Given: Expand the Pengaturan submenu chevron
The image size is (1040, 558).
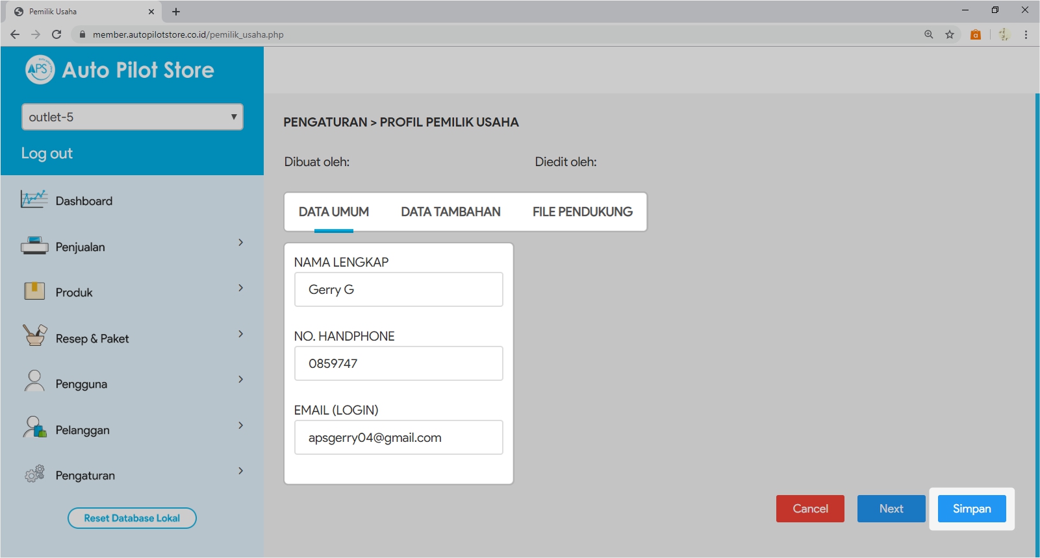Looking at the screenshot, I should tap(240, 471).
